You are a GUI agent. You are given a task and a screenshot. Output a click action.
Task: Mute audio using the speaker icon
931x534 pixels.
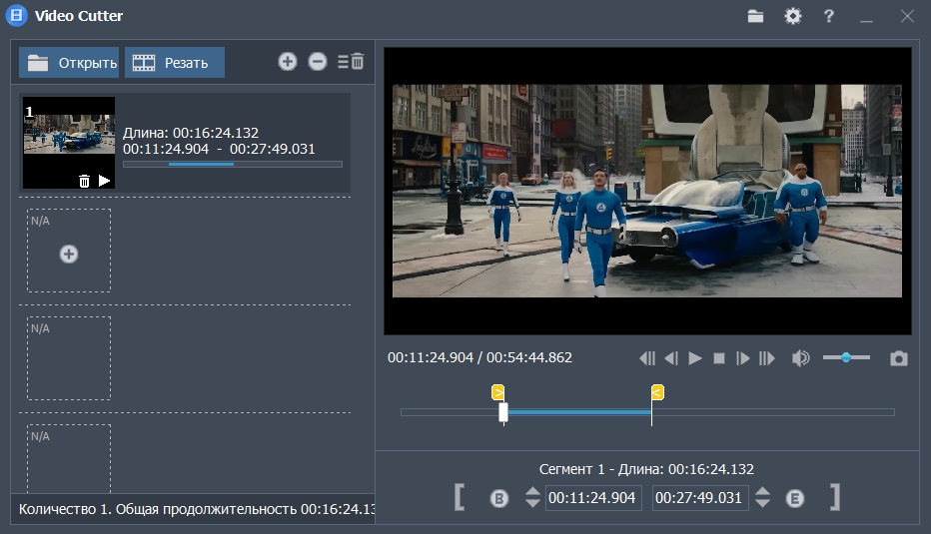coord(800,358)
